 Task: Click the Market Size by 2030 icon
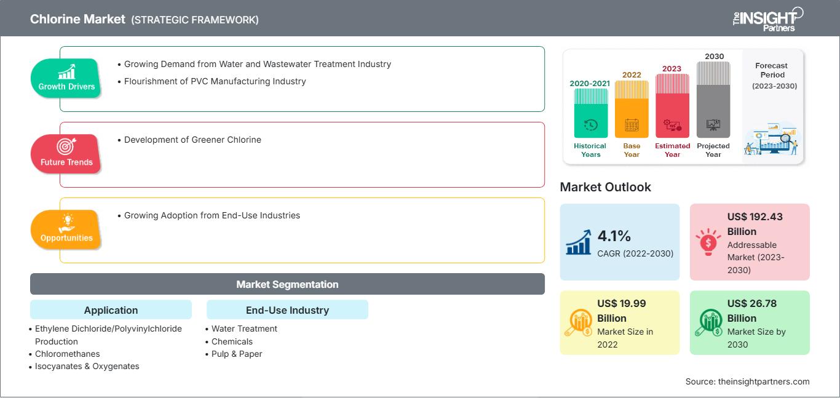coord(709,323)
